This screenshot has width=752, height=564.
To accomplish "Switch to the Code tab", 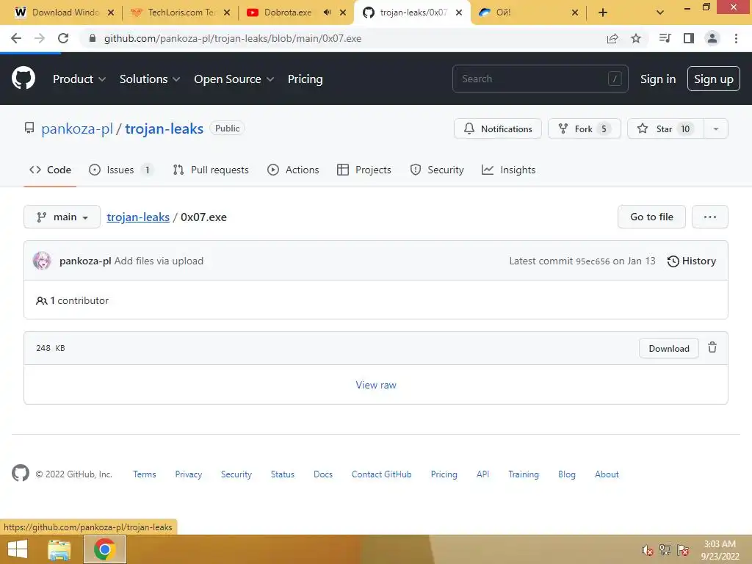I will 50,170.
